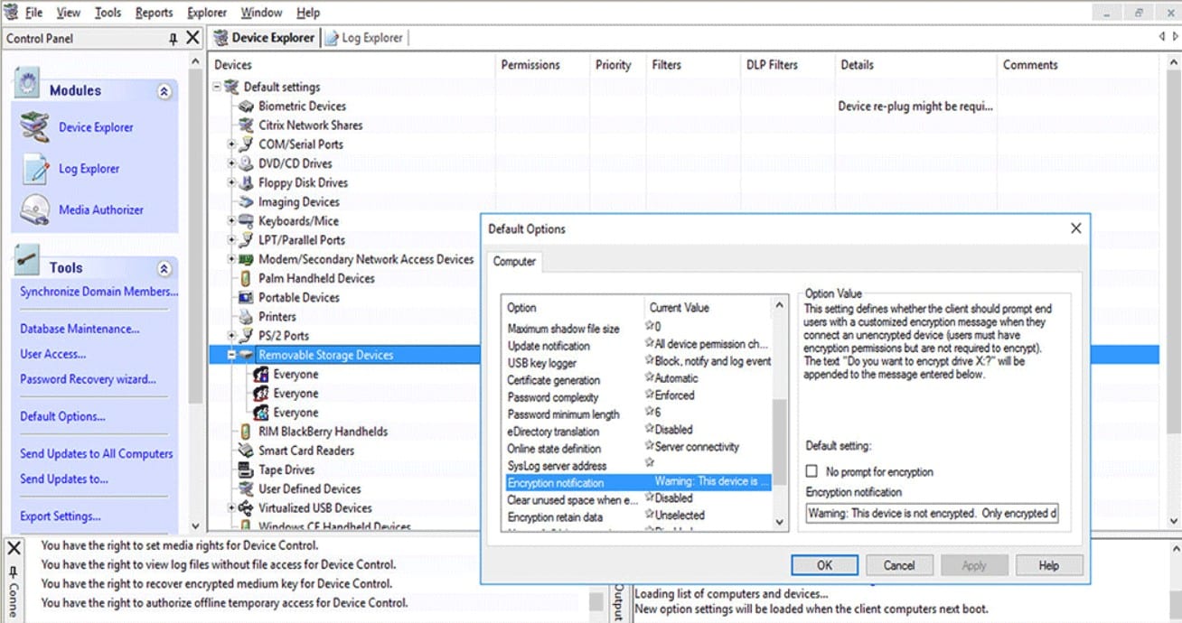Click the Modem/Secondary Network Access icon
The height and width of the screenshot is (623, 1182).
[x=245, y=259]
